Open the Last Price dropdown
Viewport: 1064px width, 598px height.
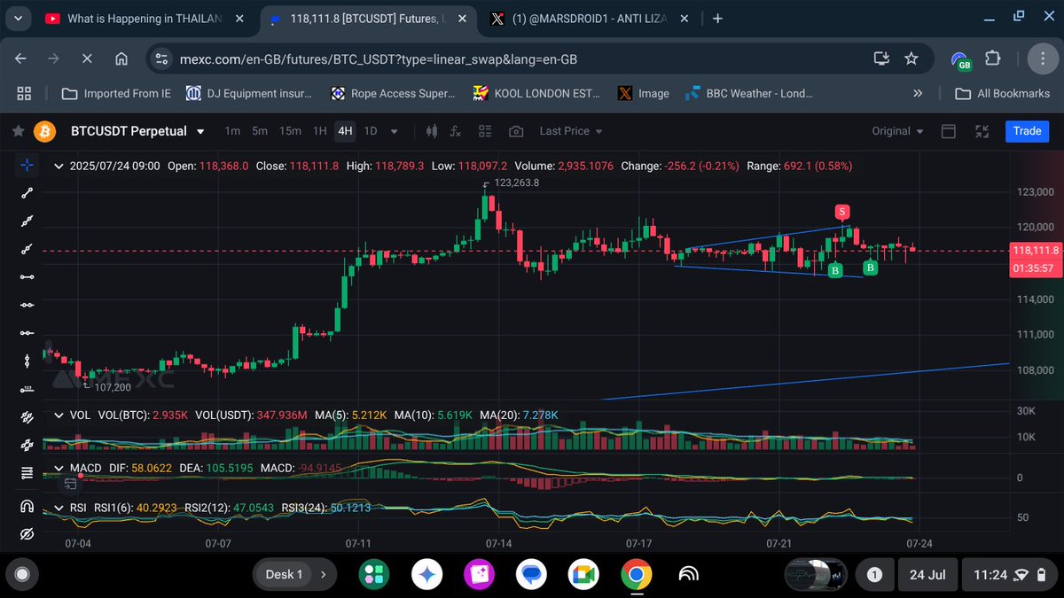point(571,131)
